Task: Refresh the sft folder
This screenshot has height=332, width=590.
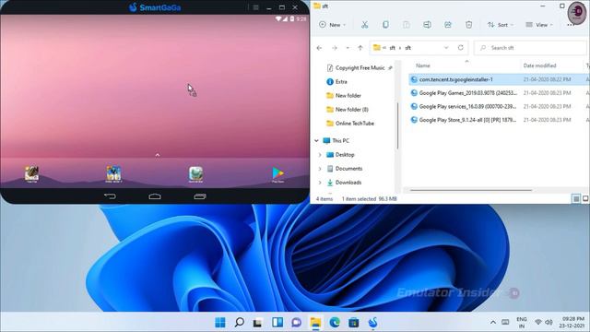Action: point(461,48)
